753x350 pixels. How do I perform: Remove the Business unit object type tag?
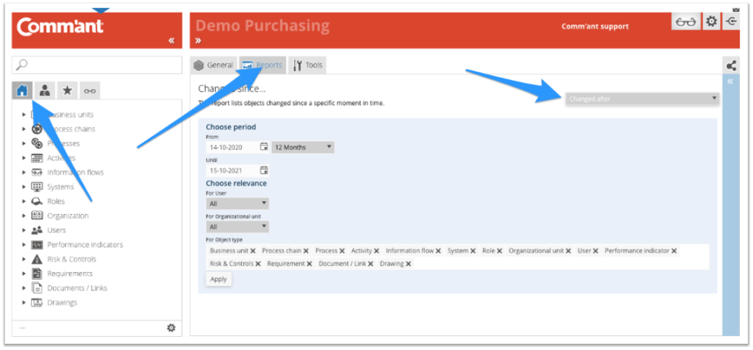[x=252, y=251]
